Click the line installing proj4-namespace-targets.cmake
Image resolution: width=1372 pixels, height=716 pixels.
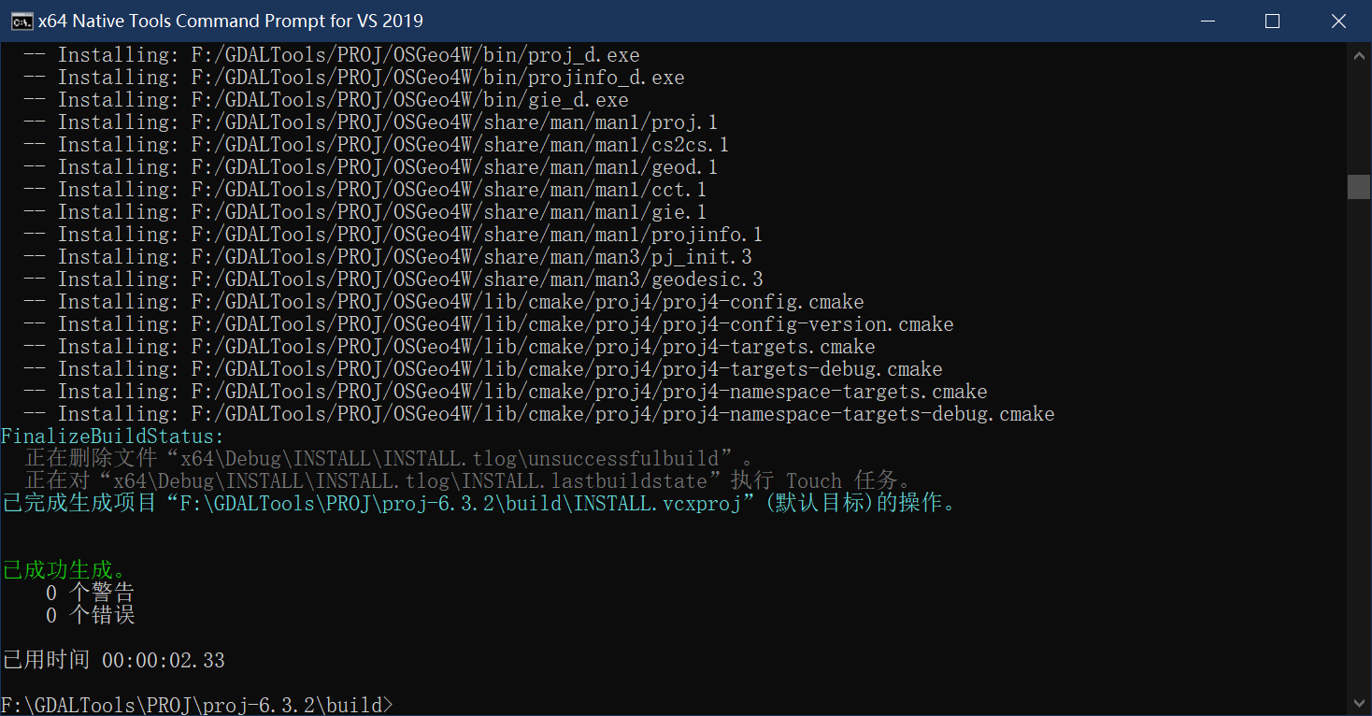[506, 392]
